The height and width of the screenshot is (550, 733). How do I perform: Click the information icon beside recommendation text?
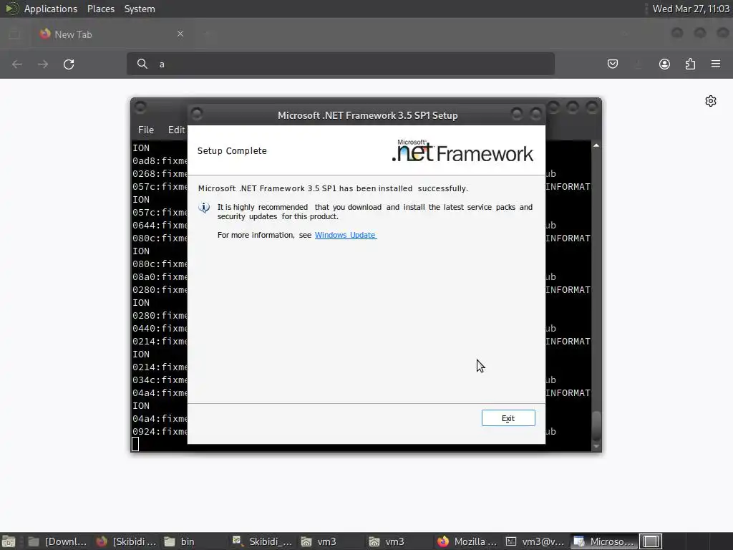(204, 207)
